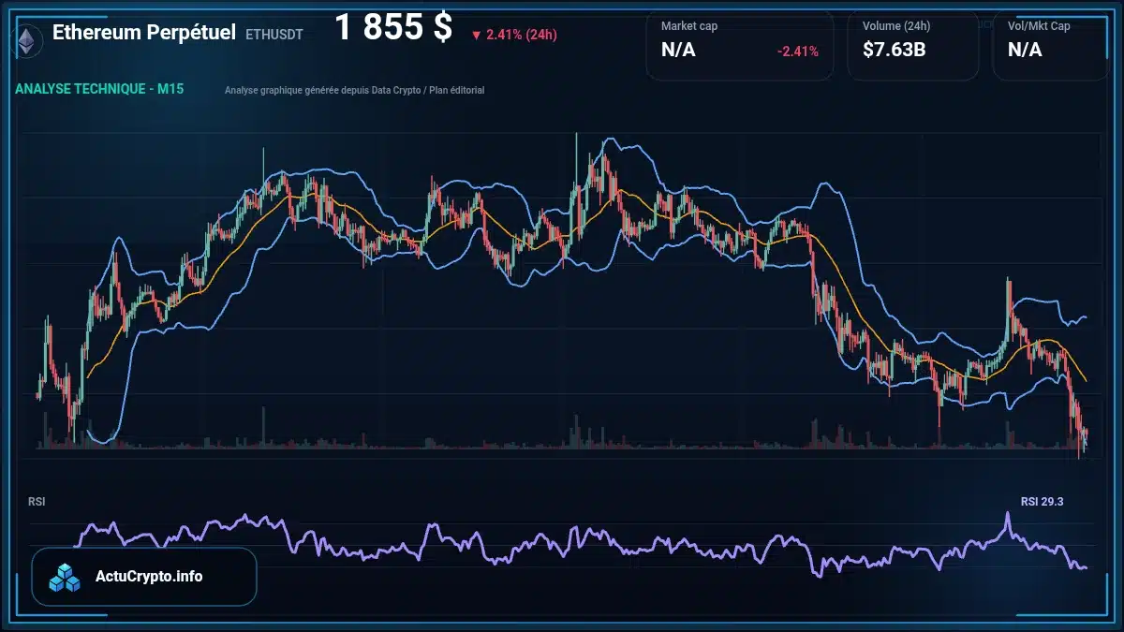Click the 1 855 $ price
The image size is (1124, 632).
click(393, 29)
